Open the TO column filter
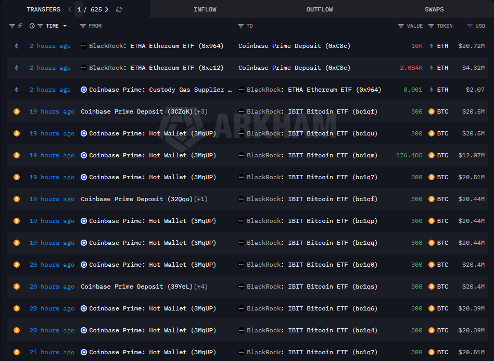Image resolution: width=494 pixels, height=361 pixels. tap(240, 26)
